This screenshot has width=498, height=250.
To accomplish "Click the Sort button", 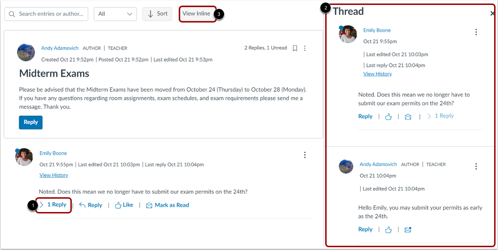I will click(x=157, y=14).
